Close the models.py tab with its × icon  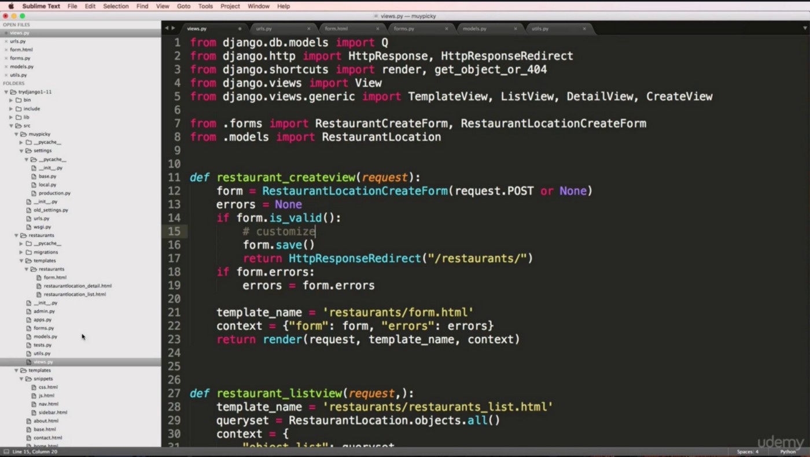click(x=515, y=28)
